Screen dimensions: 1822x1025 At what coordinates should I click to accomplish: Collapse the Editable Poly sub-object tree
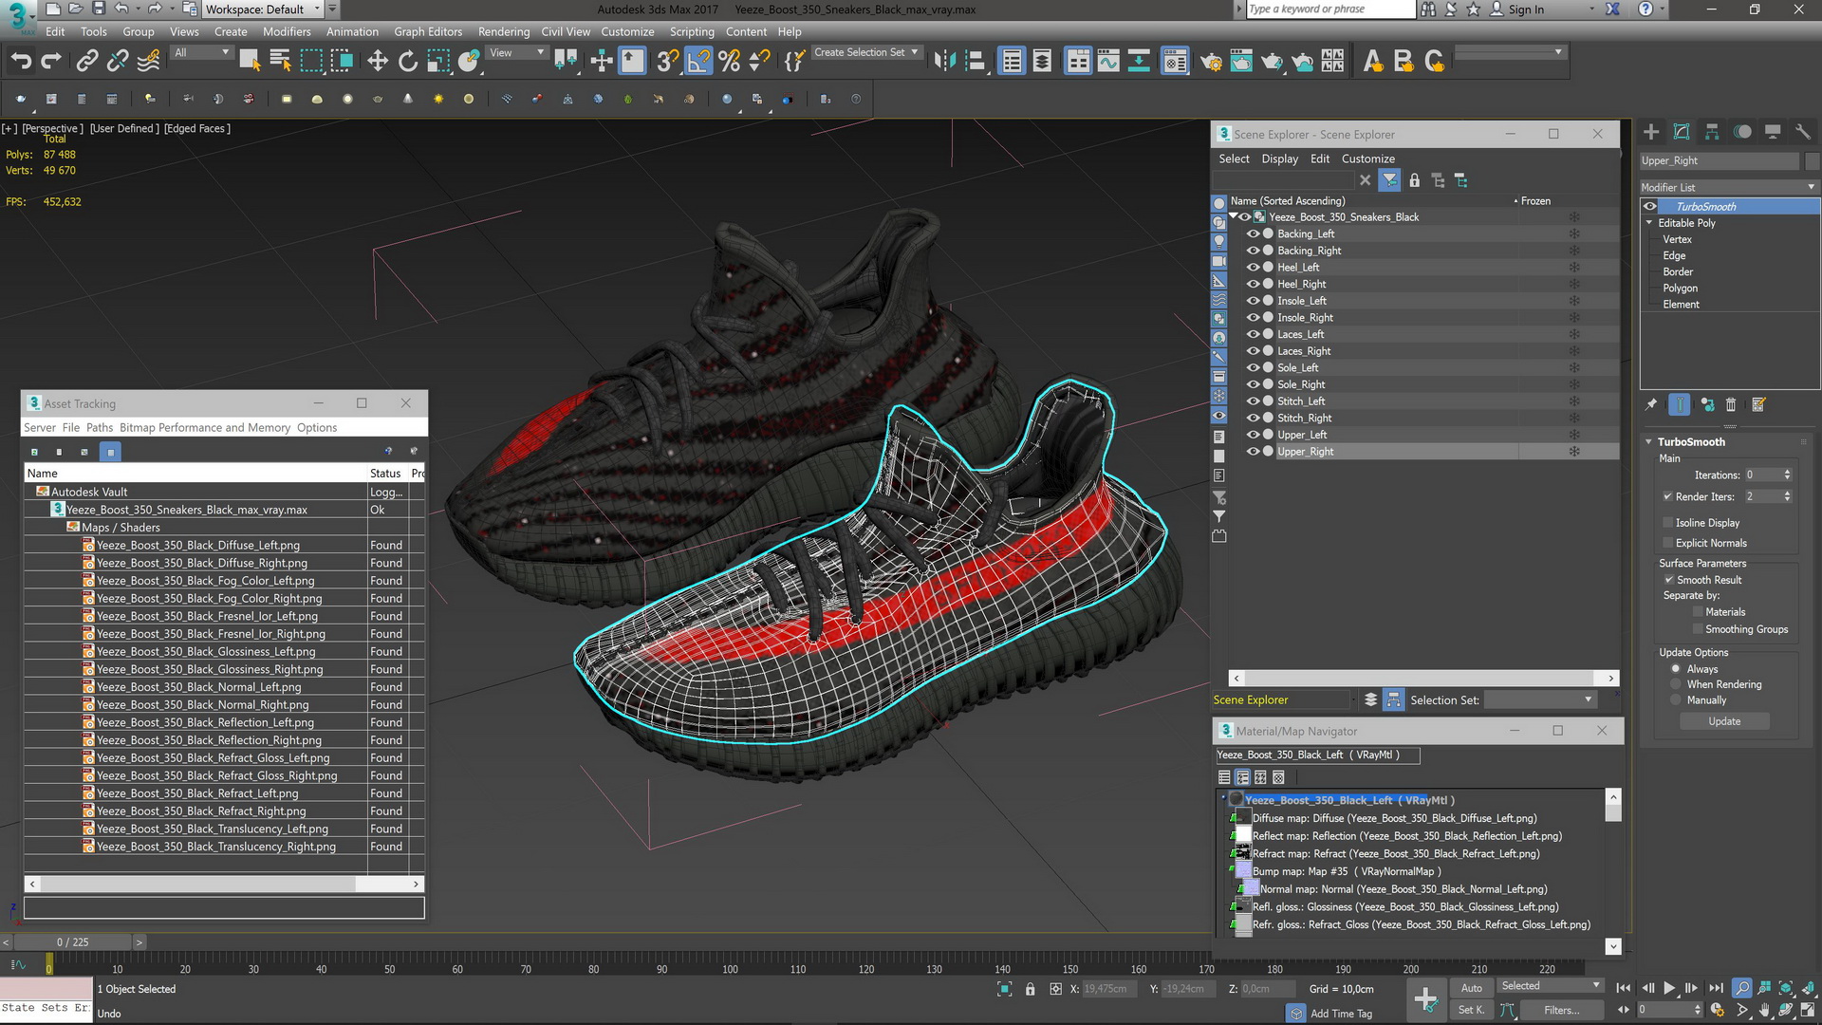click(1649, 223)
